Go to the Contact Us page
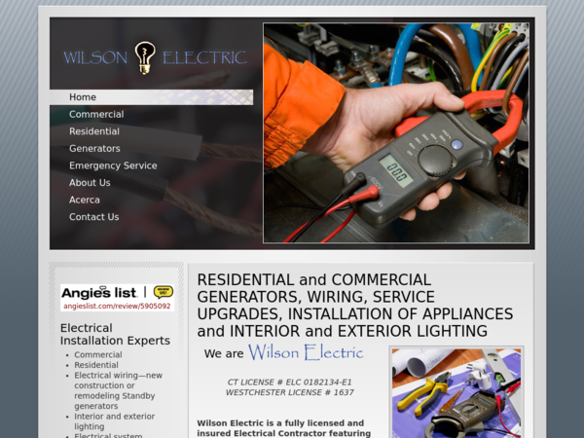584x438 pixels. pos(93,217)
